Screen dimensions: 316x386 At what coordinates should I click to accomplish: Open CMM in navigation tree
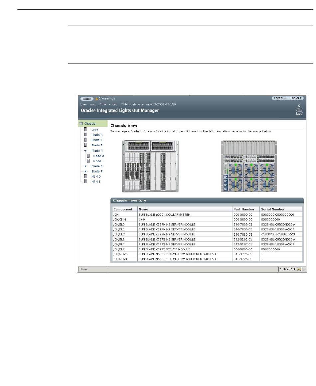pyautogui.click(x=94, y=130)
